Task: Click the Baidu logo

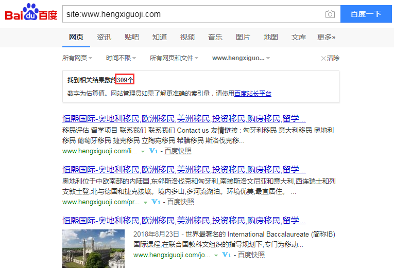Action: pyautogui.click(x=31, y=14)
